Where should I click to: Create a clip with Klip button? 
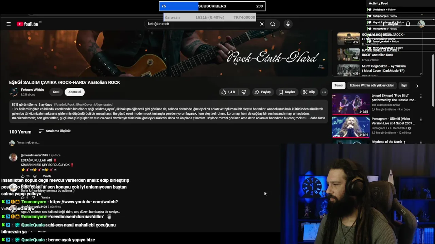tap(309, 92)
